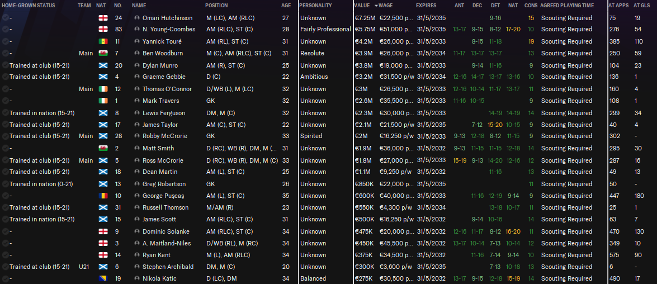The height and width of the screenshot is (284, 657).
Task: Click the 'Spirited' personality for Robby McCrorie
Action: [x=311, y=136]
